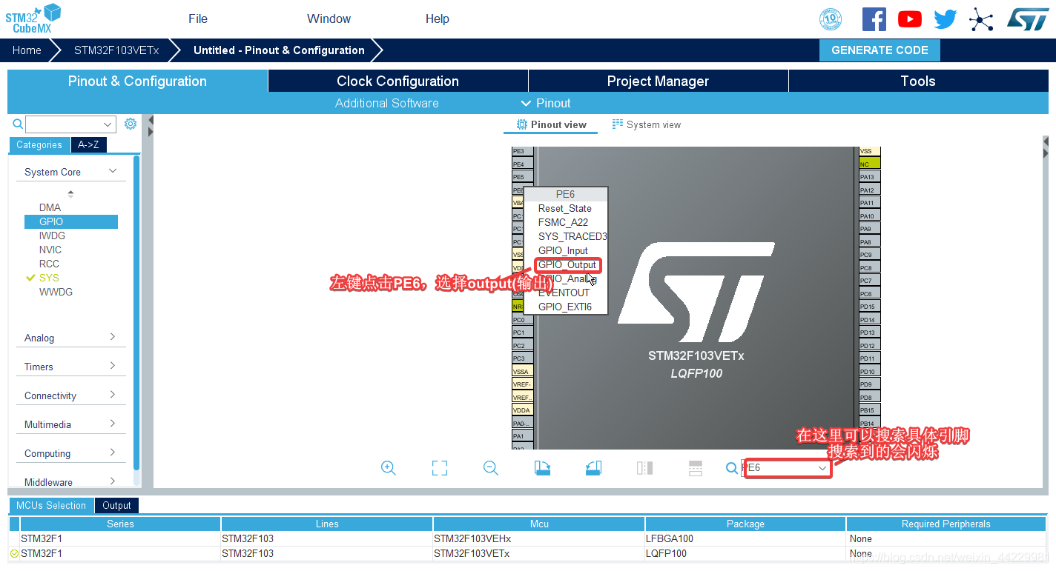Expand the Middleware category

pos(71,482)
